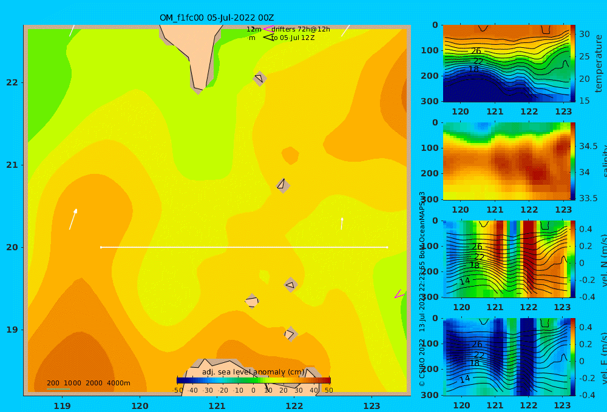This screenshot has height=412, width=607.
Task: Click the 21 latitude tick on the map
Action: pyautogui.click(x=12, y=165)
